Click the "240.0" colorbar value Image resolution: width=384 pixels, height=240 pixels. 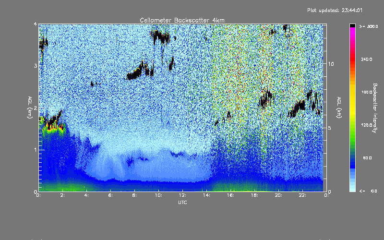[x=367, y=60]
